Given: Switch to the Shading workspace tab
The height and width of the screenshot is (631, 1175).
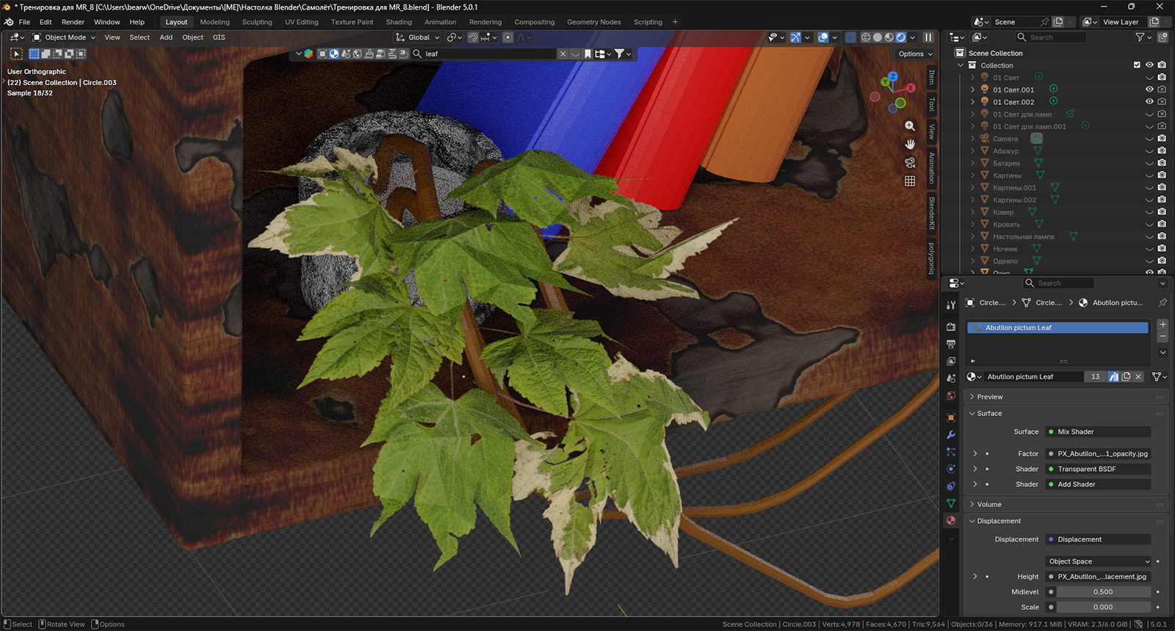Looking at the screenshot, I should tap(399, 22).
